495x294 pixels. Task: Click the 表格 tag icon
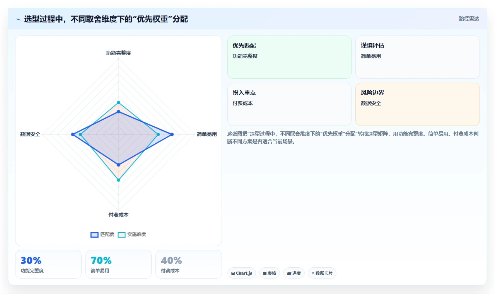click(x=265, y=273)
